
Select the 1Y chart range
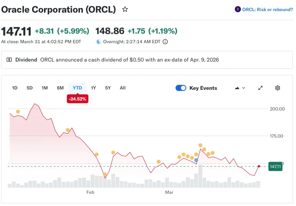pos(93,88)
